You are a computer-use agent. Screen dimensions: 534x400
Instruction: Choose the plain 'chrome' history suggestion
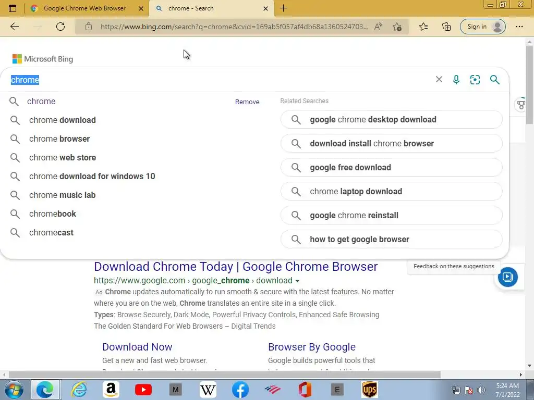click(41, 102)
